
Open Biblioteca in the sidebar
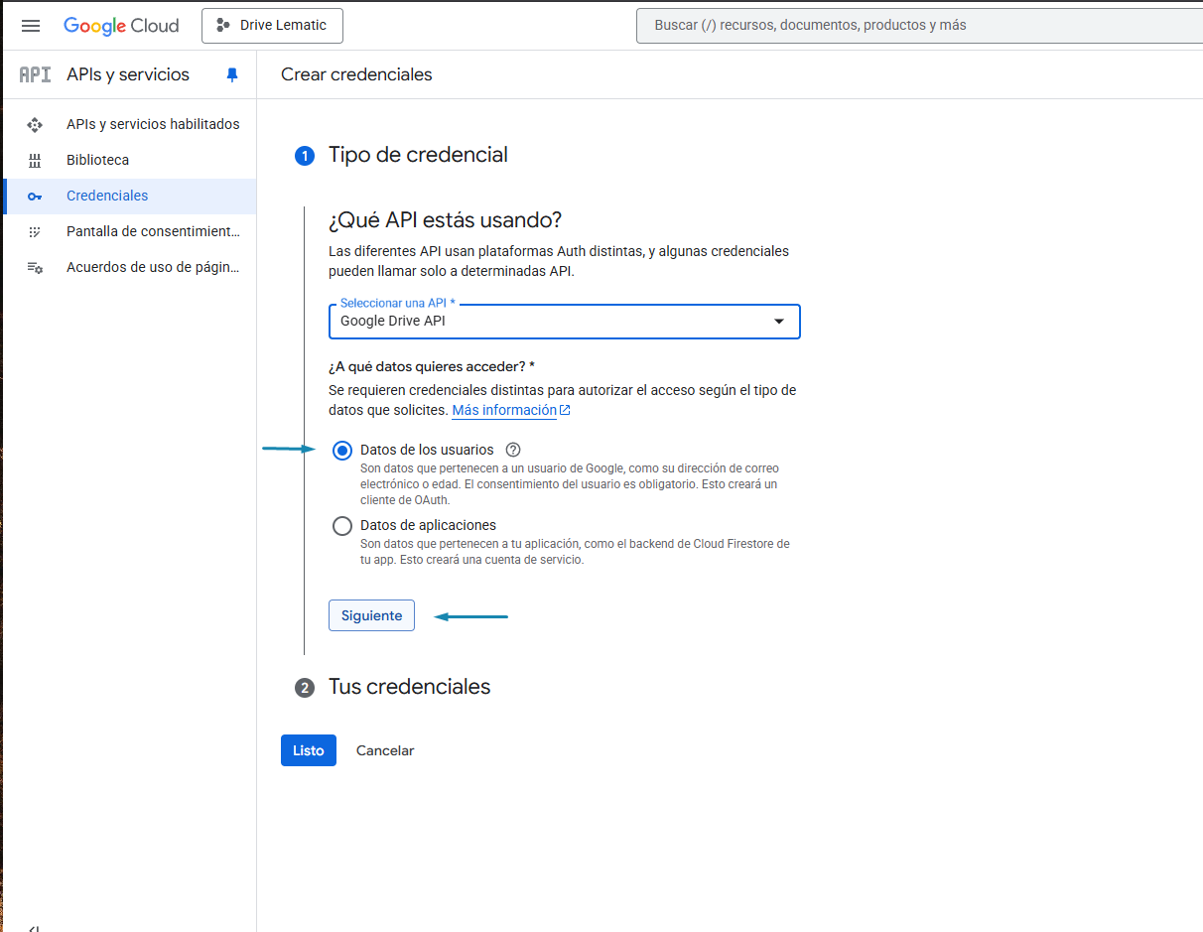pyautogui.click(x=97, y=160)
